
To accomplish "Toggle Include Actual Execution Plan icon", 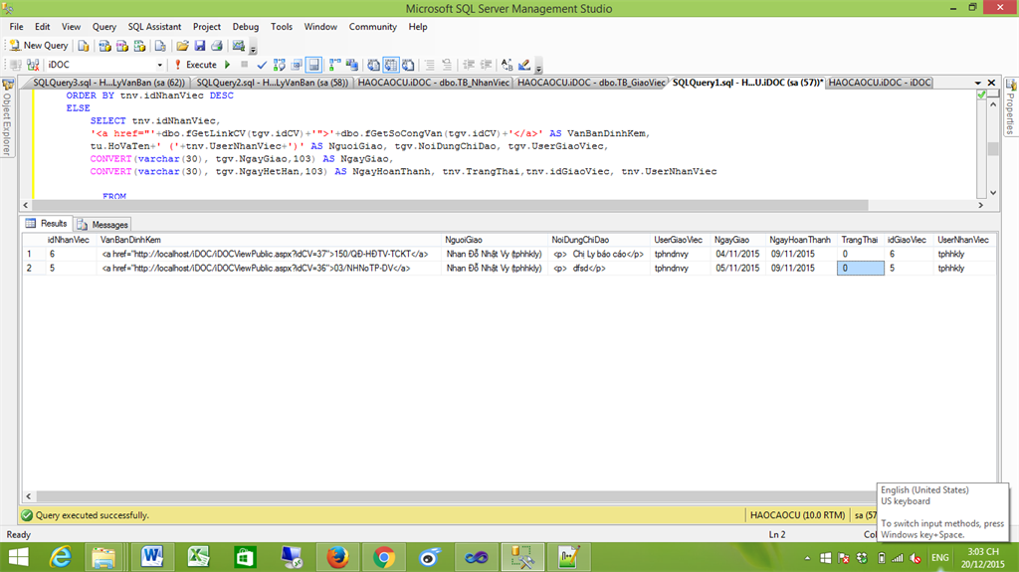I will click(x=334, y=65).
